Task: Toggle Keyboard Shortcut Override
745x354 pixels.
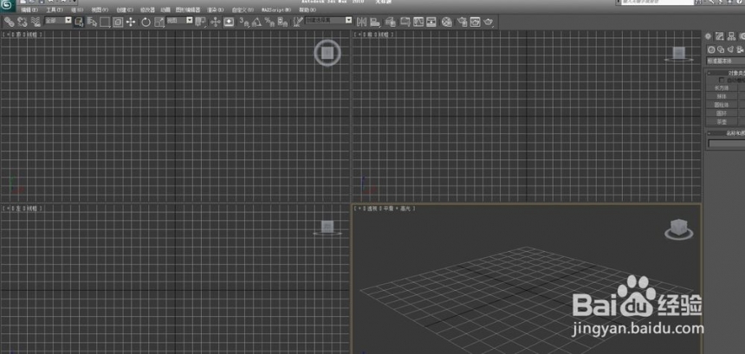Action: point(229,22)
